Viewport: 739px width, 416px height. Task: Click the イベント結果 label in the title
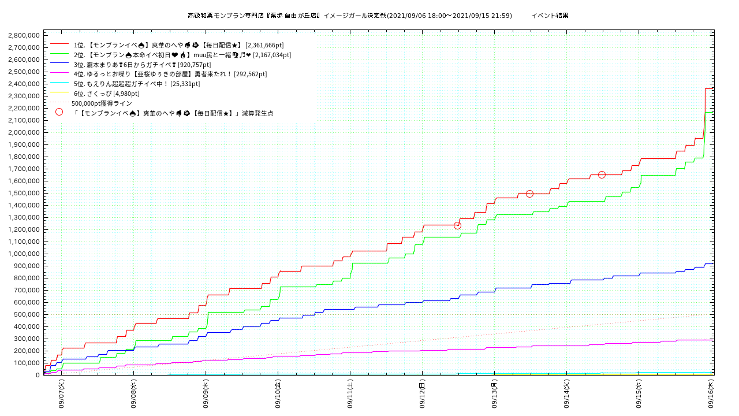click(x=549, y=16)
